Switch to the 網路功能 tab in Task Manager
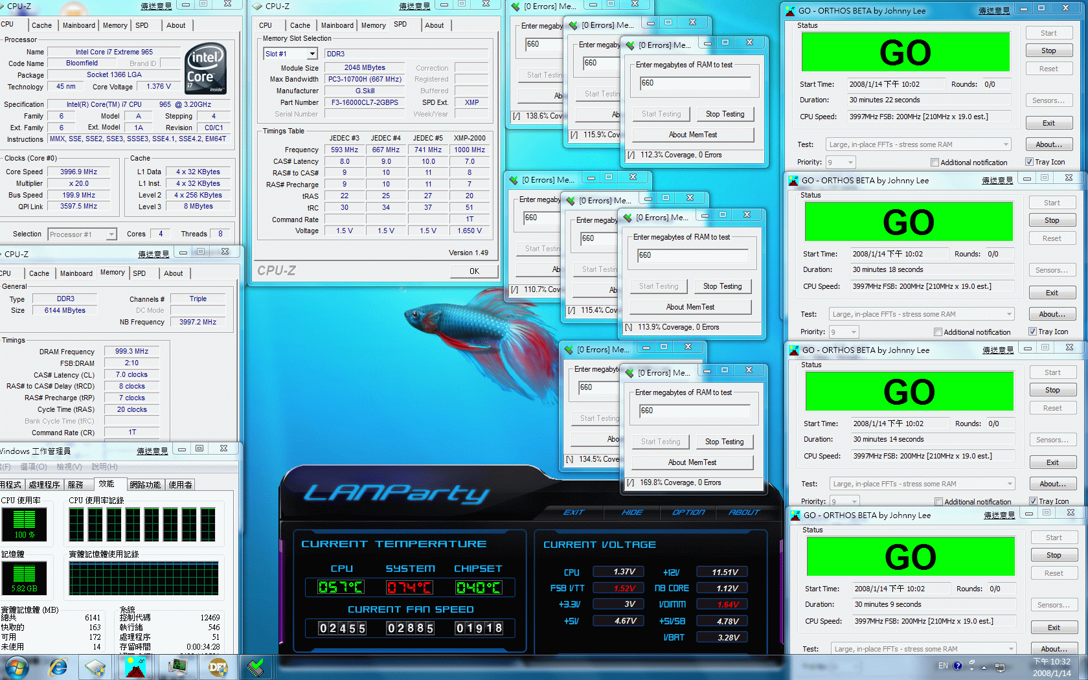1088x680 pixels. 145,484
